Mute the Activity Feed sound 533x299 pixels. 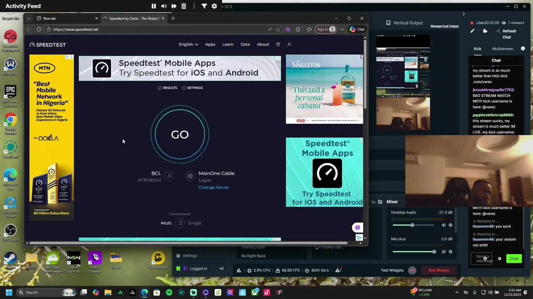164,6
